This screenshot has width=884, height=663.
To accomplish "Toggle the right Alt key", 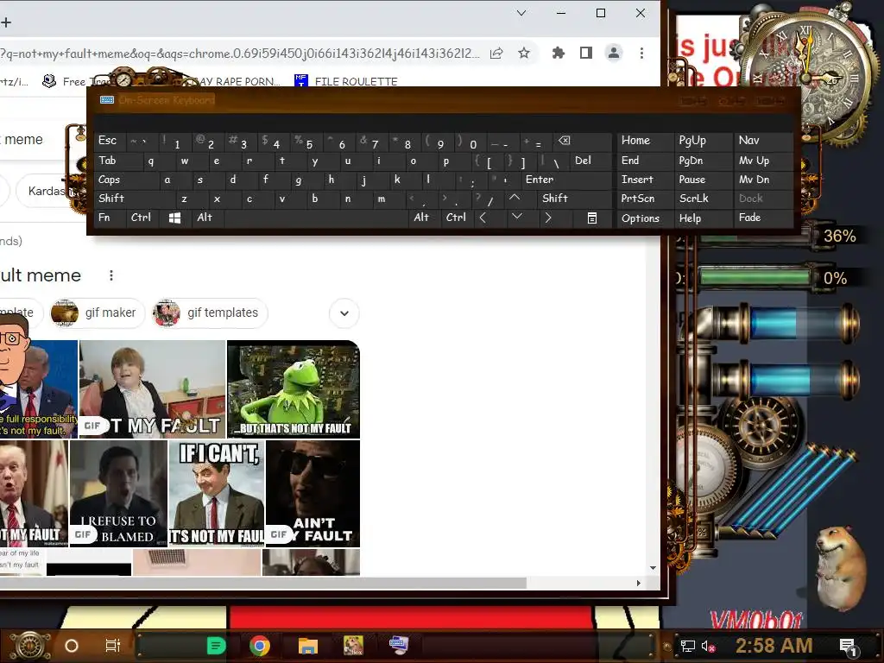I will (425, 218).
